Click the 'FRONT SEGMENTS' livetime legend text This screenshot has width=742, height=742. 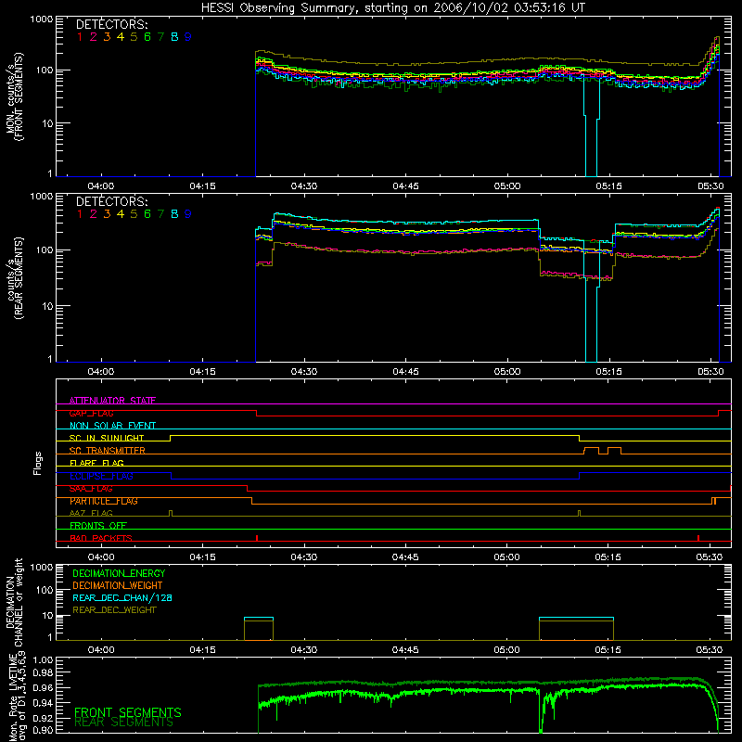(128, 712)
